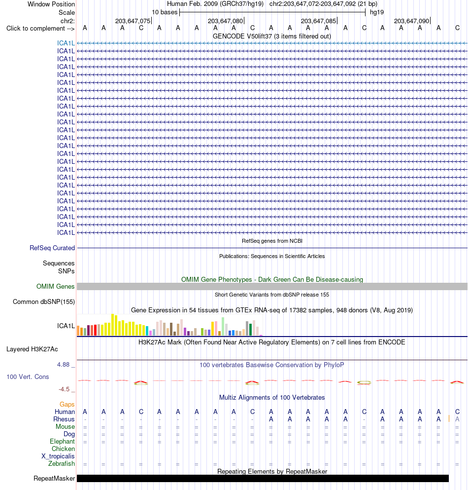This screenshot has height=490, width=468.
Task: Click the 4.88 upper scale value
Action: click(x=64, y=364)
